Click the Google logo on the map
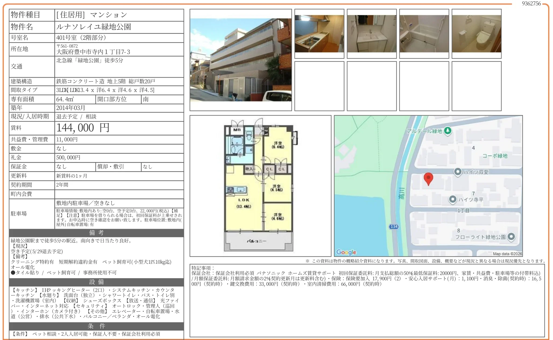The height and width of the screenshot is (340, 553). pos(346,252)
